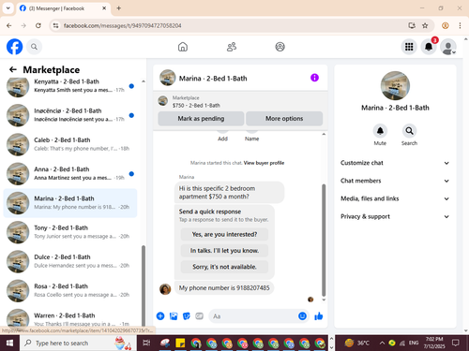Open emoji picker in message box
Viewport: 469px width, 351px height.
coord(302,316)
